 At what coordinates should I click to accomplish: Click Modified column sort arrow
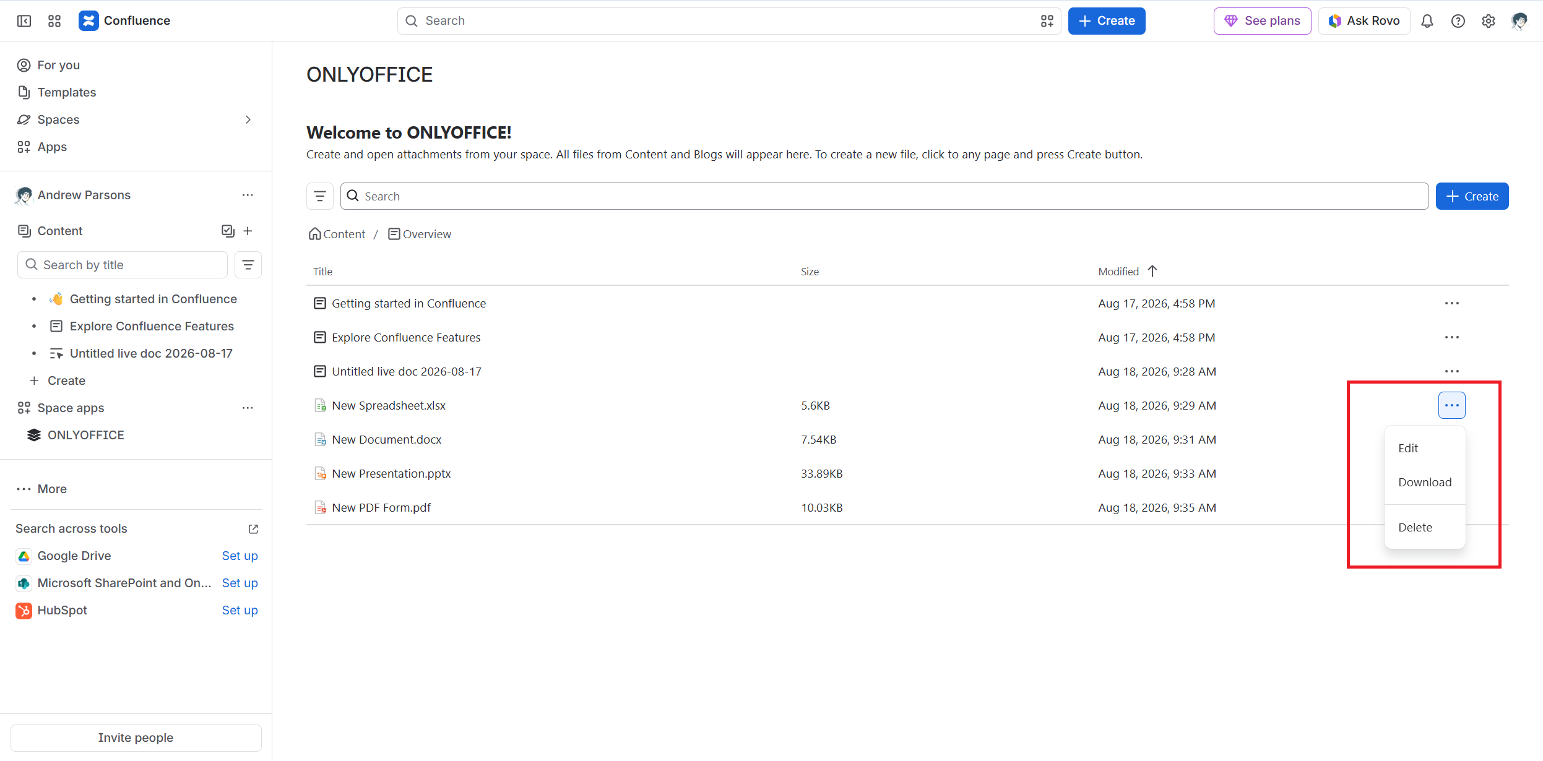(x=1152, y=271)
